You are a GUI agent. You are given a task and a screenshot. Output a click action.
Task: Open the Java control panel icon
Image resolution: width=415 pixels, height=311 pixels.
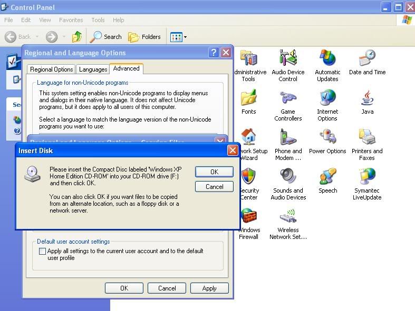(368, 97)
